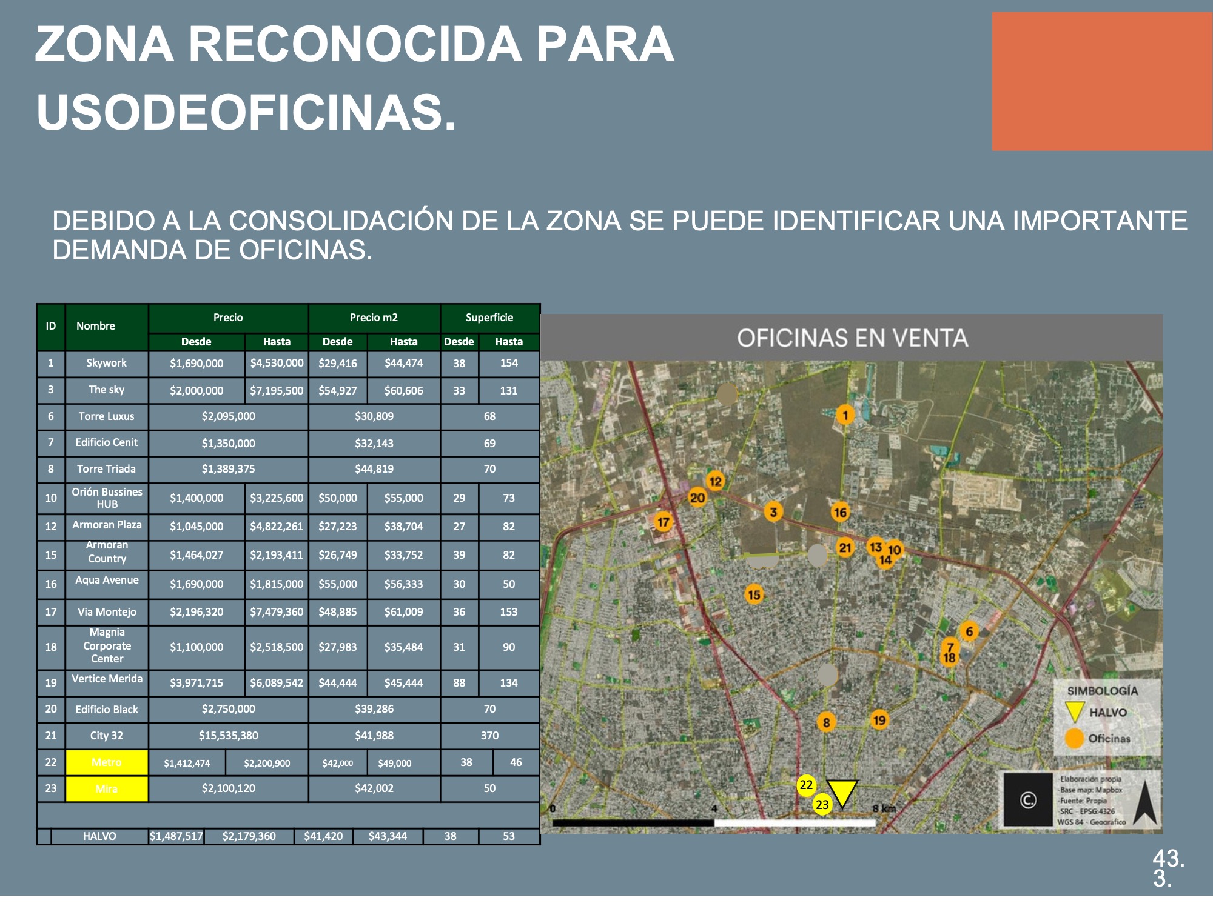Select the '370' surface cell
The image size is (1213, 909).
490,736
